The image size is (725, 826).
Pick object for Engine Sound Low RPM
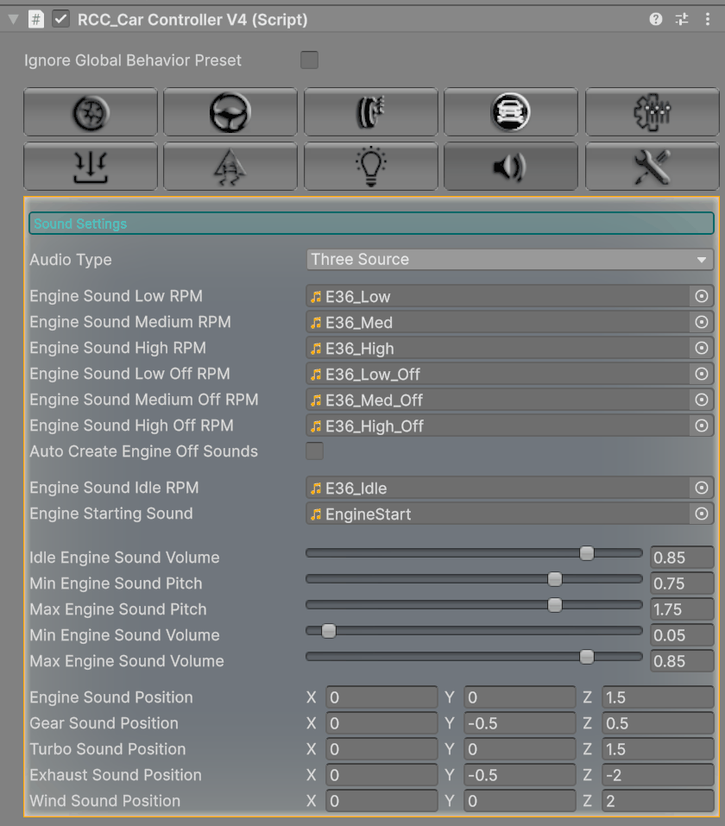[x=702, y=296]
